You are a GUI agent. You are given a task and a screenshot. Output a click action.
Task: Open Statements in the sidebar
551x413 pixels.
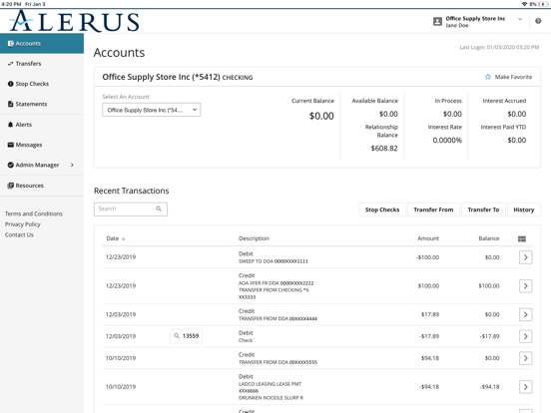coord(42,104)
